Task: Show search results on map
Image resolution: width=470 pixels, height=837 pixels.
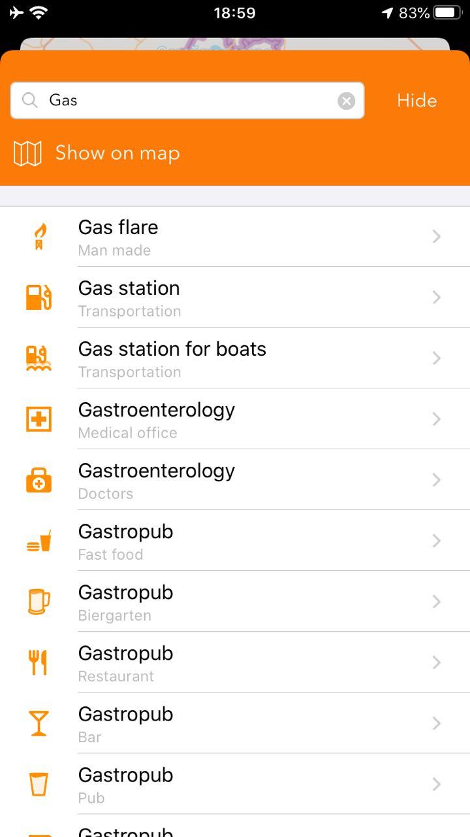Action: coord(117,154)
